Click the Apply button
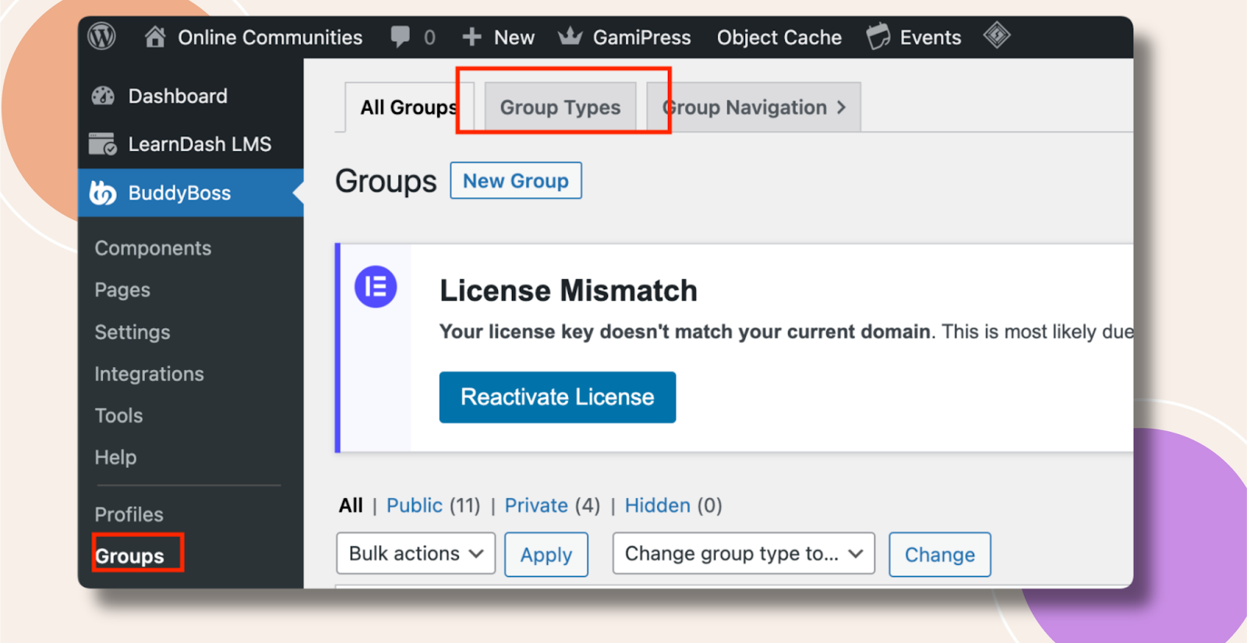1247x643 pixels. [x=546, y=555]
